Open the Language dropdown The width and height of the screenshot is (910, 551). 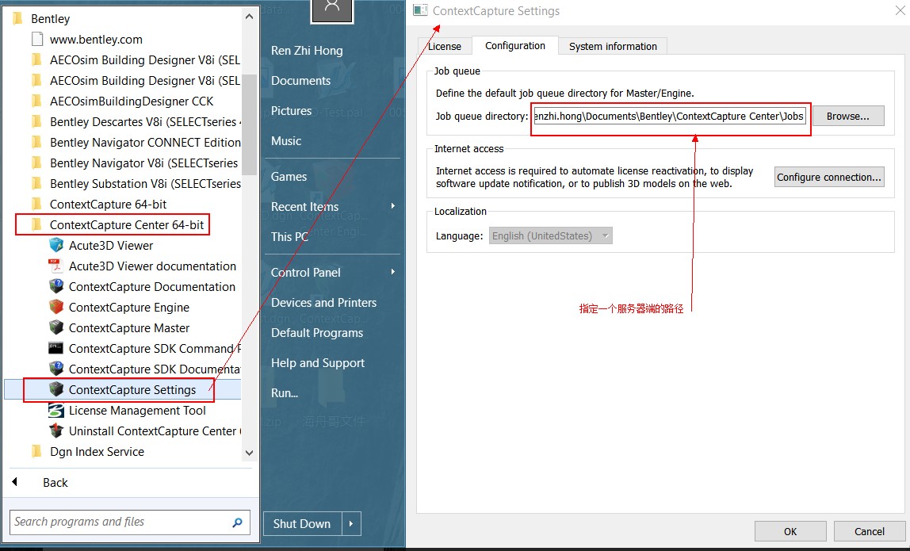tap(550, 235)
